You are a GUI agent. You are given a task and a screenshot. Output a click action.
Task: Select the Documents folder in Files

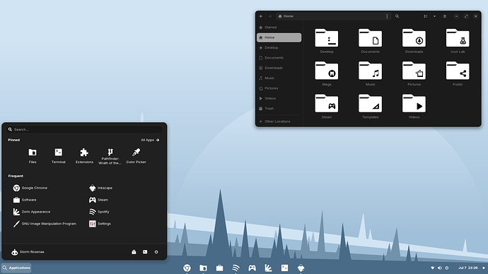pos(370,41)
